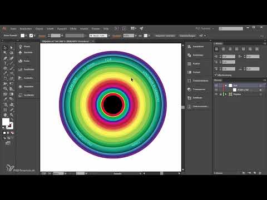Viewport: 267px width, 200px height.
Task: Open the PSD-Tutorials workspace switcher
Action: click(205, 28)
